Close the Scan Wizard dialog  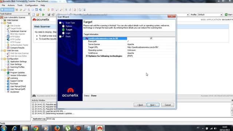point(171,16)
